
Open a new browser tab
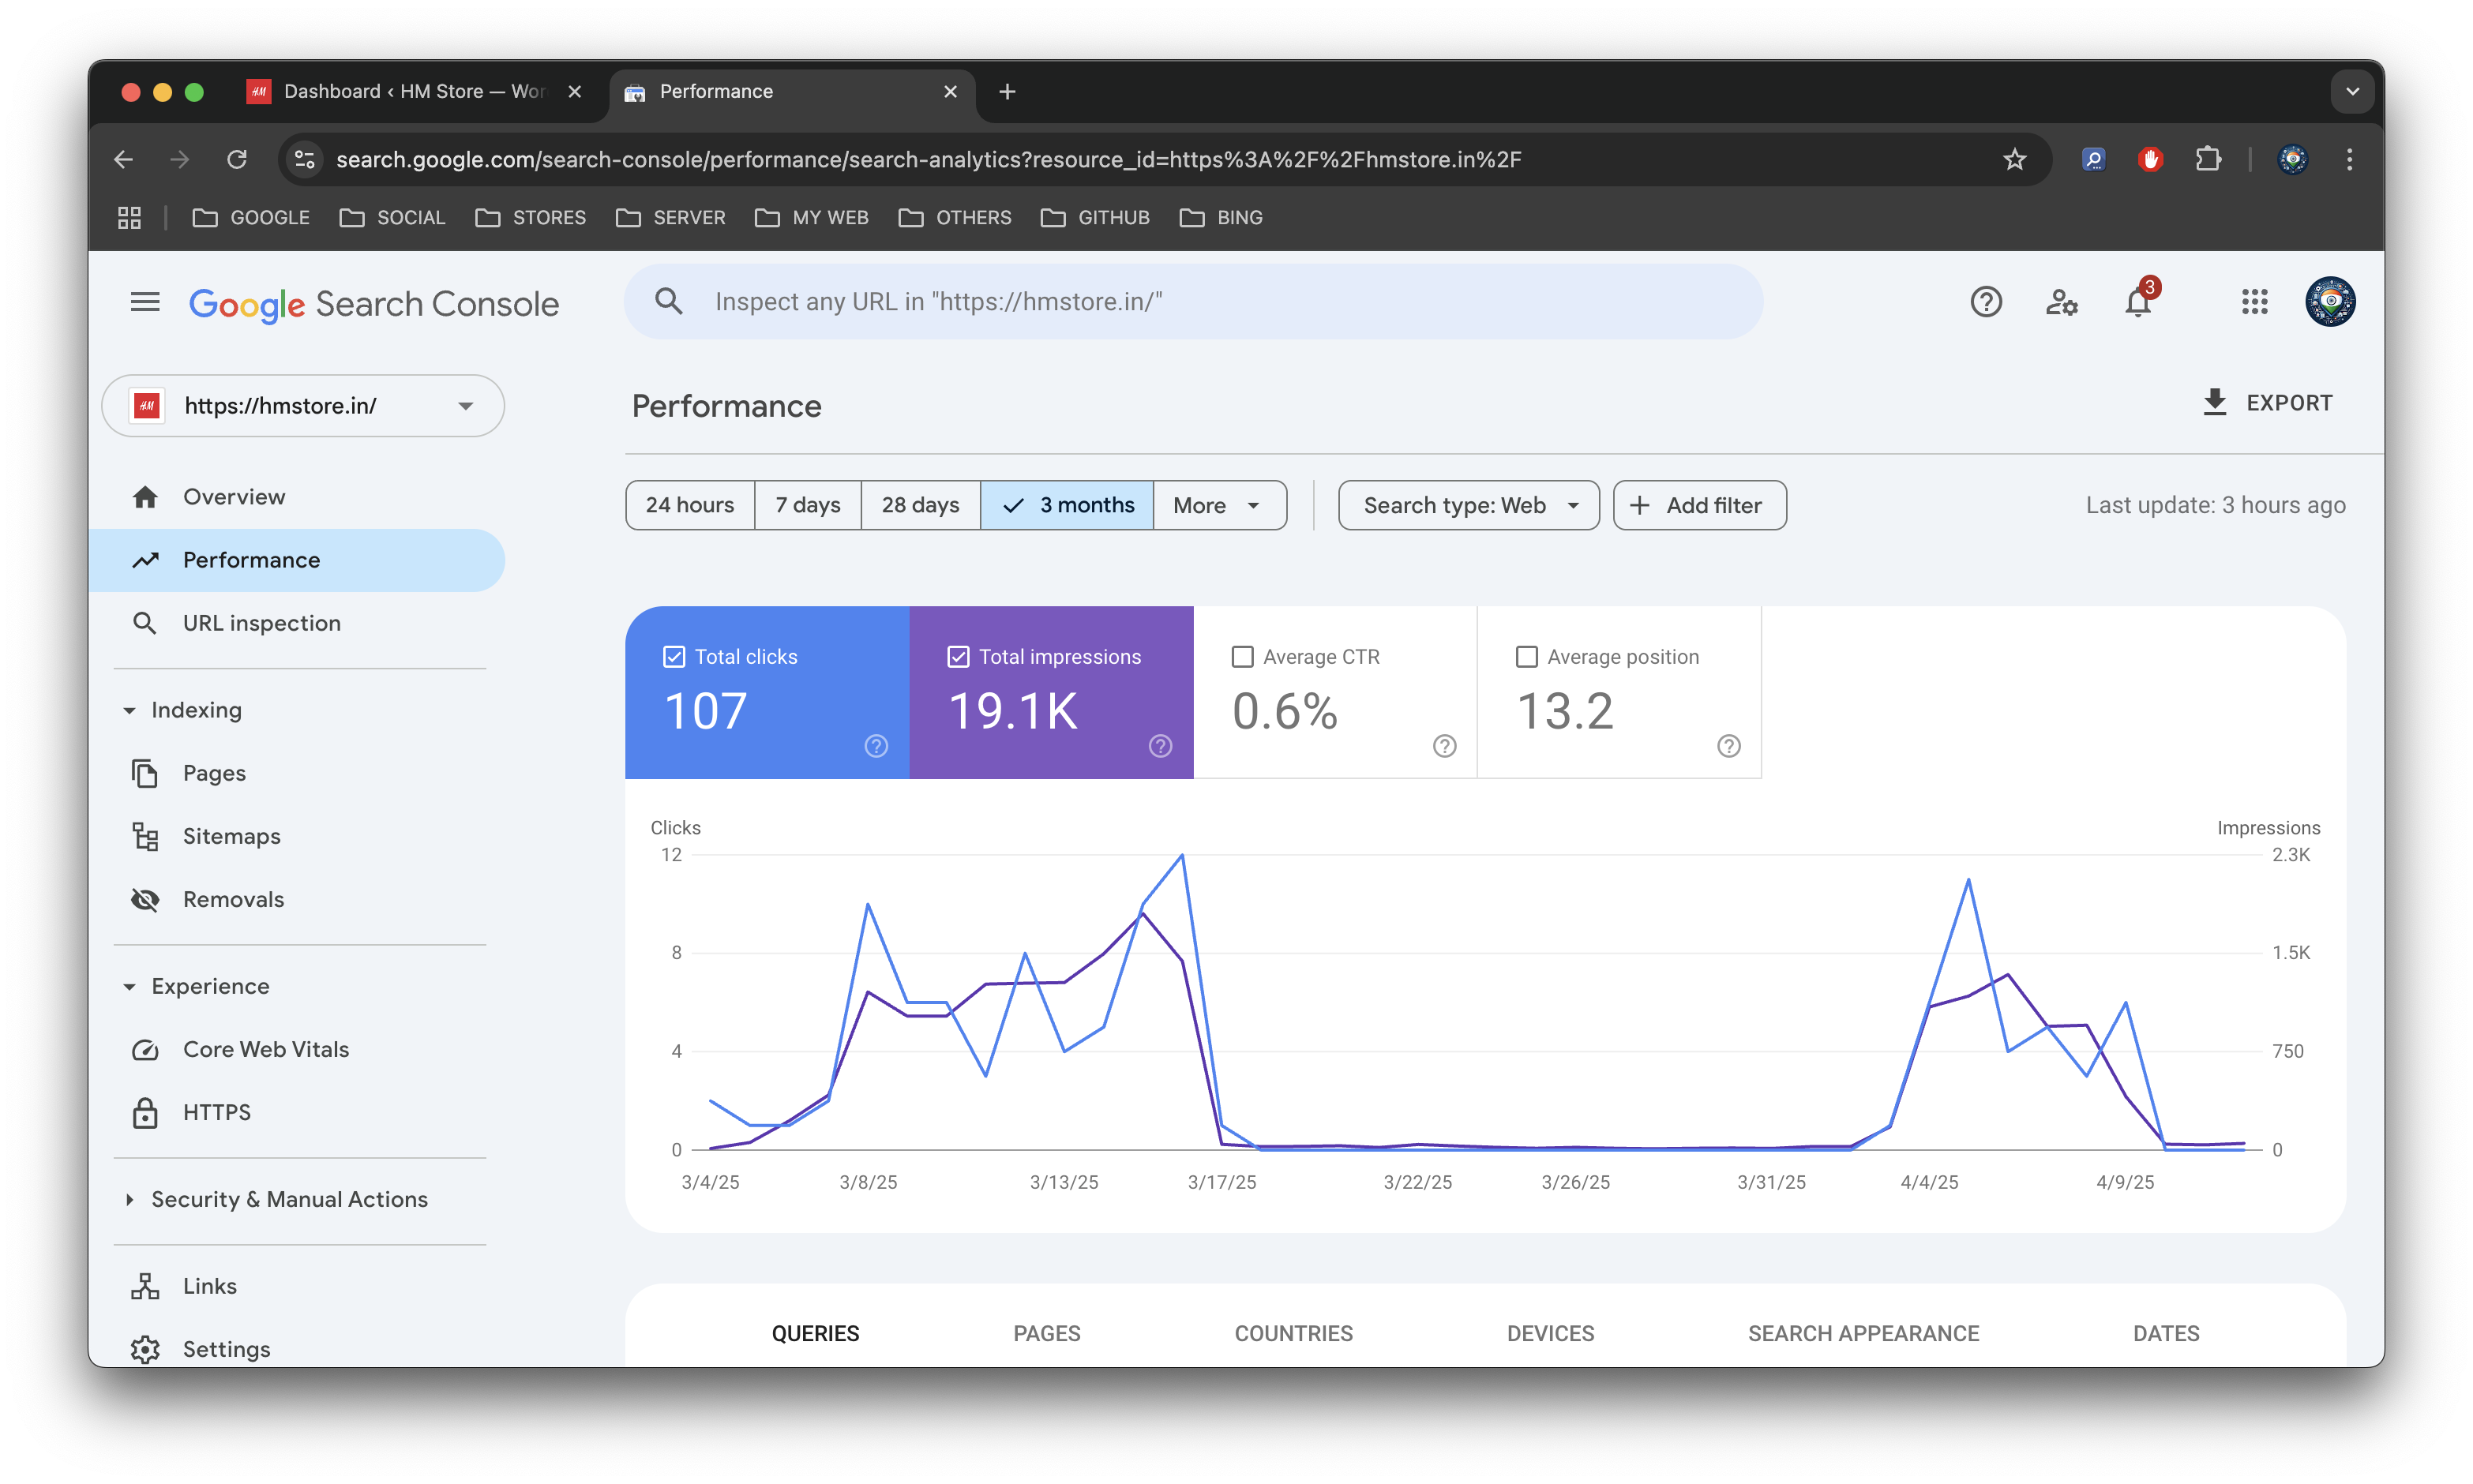(1007, 92)
